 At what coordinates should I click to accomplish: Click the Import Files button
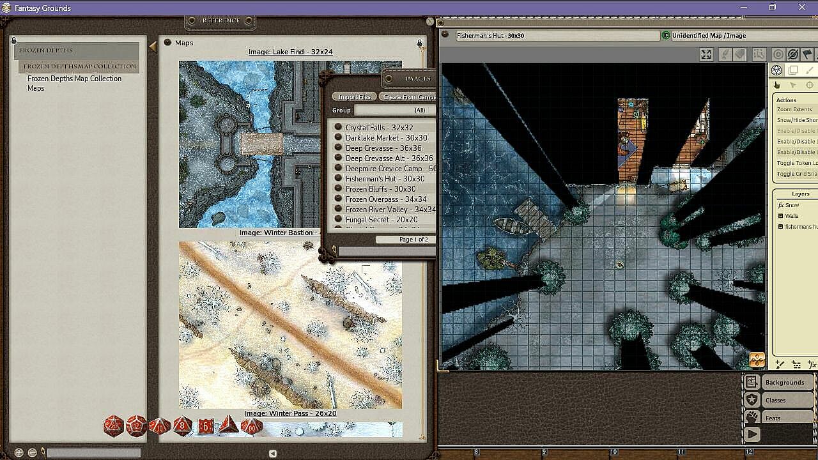(355, 97)
